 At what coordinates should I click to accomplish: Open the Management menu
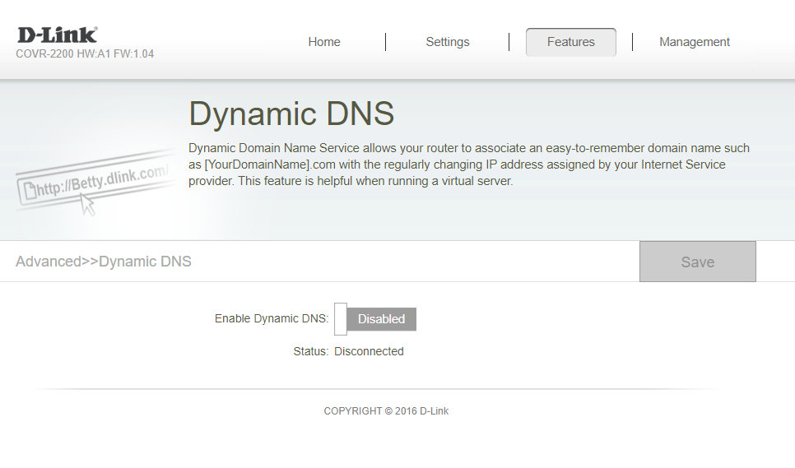pos(694,42)
